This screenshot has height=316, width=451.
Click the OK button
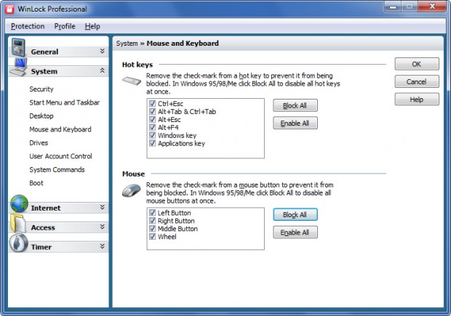pos(417,64)
